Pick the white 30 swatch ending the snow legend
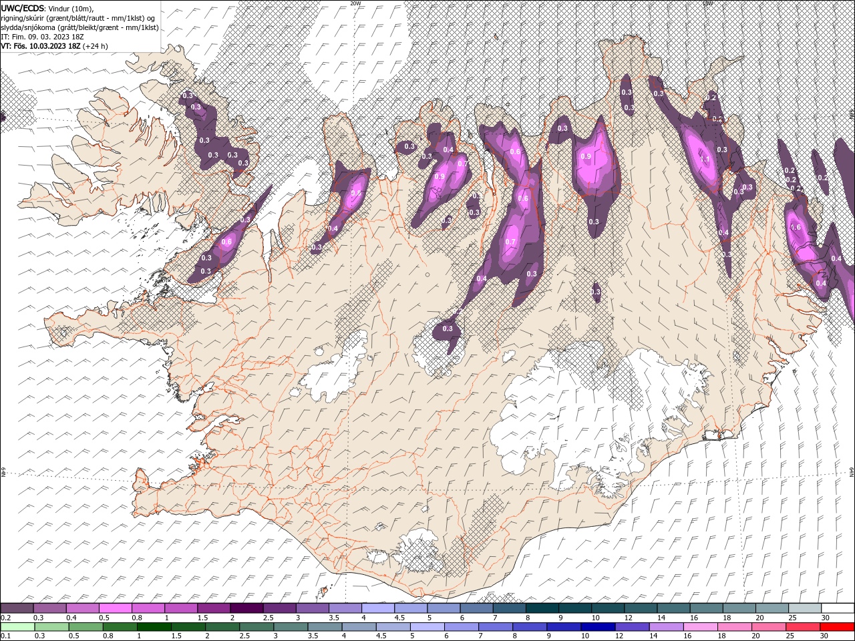The height and width of the screenshot is (641, 855). tap(838, 608)
